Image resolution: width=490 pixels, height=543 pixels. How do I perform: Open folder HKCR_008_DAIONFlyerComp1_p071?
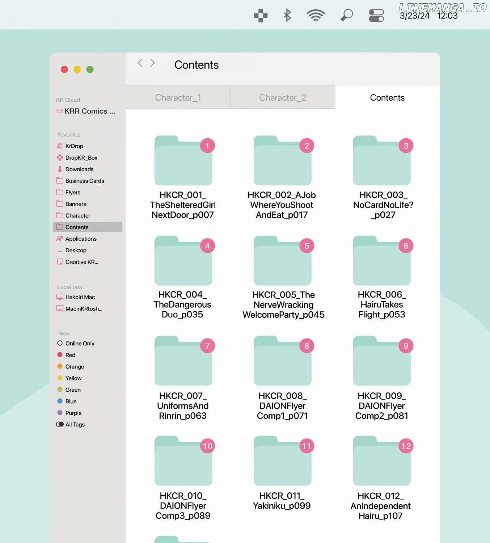283,361
